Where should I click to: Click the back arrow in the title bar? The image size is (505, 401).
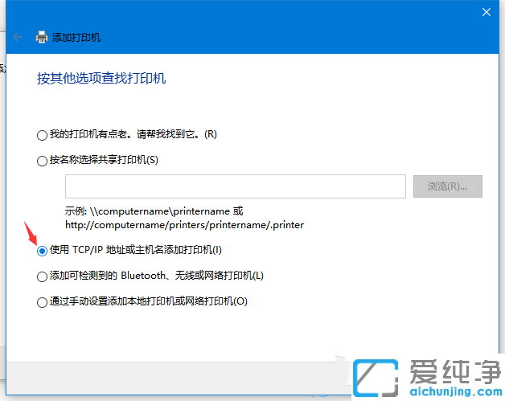[x=18, y=37]
